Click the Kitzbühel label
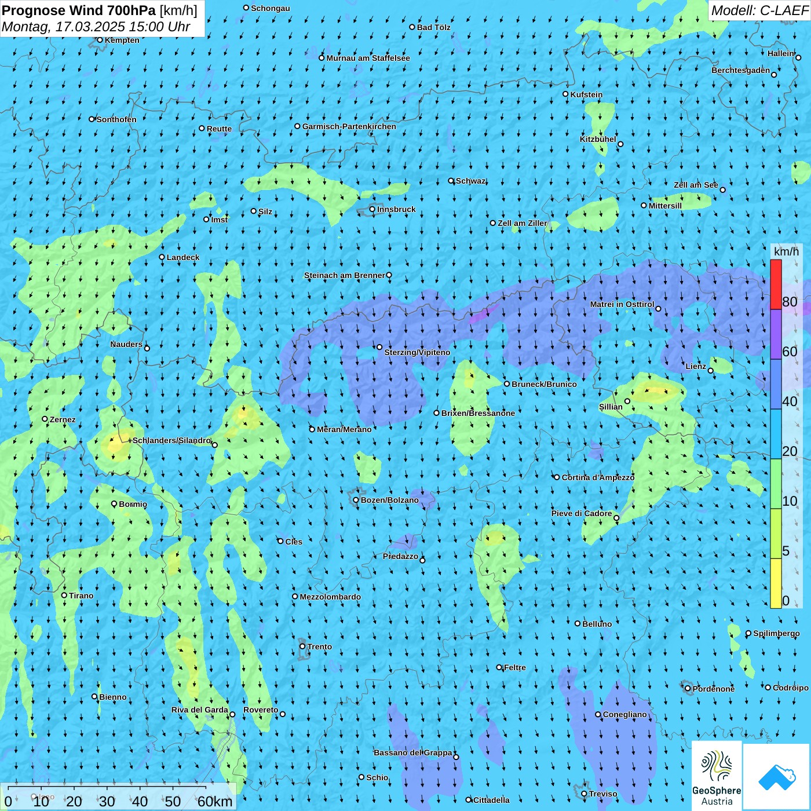Image resolution: width=811 pixels, height=811 pixels. coord(598,139)
